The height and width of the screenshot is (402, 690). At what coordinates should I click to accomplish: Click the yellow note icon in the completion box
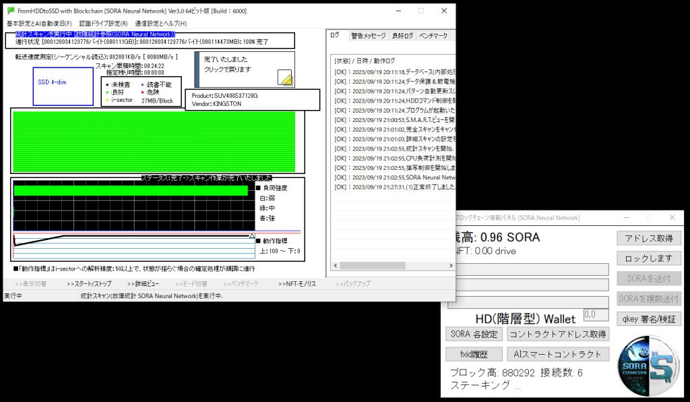[x=285, y=77]
